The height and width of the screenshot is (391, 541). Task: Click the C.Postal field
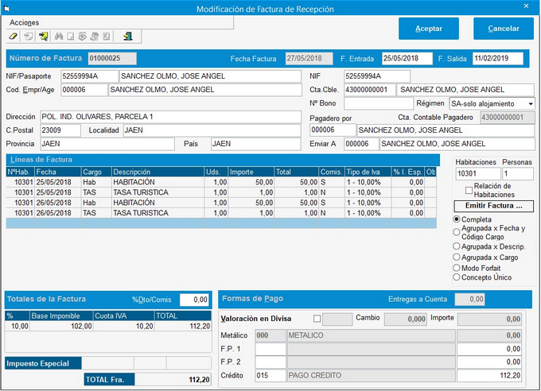60,130
